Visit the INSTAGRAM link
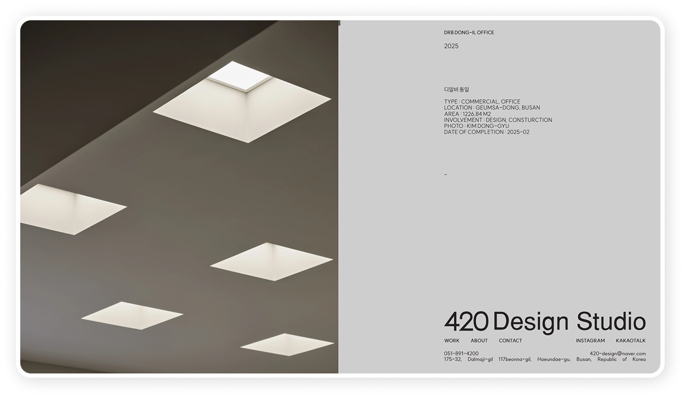685x398 pixels. coord(590,340)
